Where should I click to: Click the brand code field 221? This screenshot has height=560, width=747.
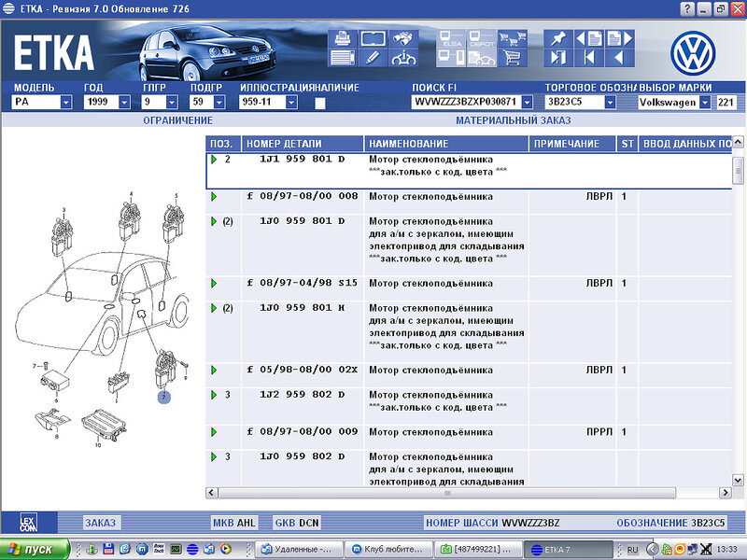[x=726, y=103]
